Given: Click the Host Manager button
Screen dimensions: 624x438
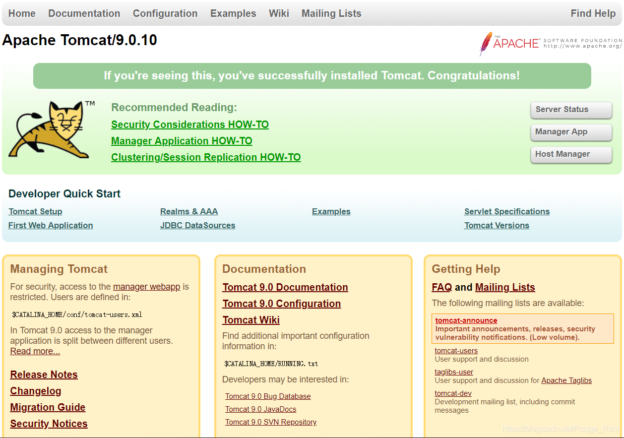Looking at the screenshot, I should (571, 154).
